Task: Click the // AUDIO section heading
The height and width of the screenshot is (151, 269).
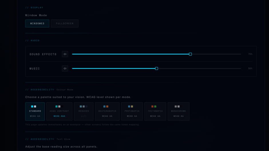Action: [32, 41]
